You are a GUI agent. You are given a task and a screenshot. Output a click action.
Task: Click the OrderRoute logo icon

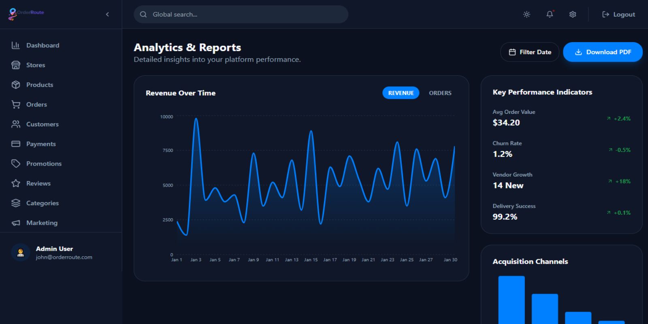point(13,14)
